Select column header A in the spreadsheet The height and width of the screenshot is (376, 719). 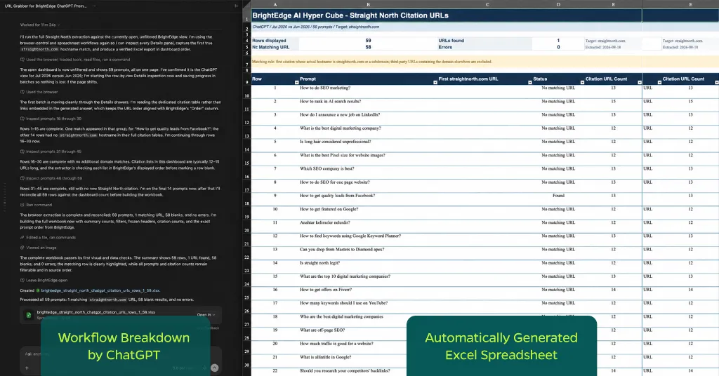pyautogui.click(x=275, y=5)
